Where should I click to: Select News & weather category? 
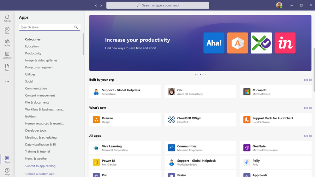click(36, 158)
